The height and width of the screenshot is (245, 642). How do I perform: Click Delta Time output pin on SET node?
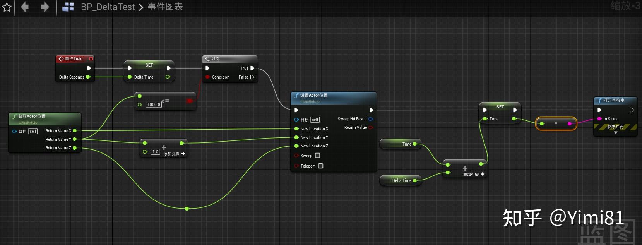168,77
